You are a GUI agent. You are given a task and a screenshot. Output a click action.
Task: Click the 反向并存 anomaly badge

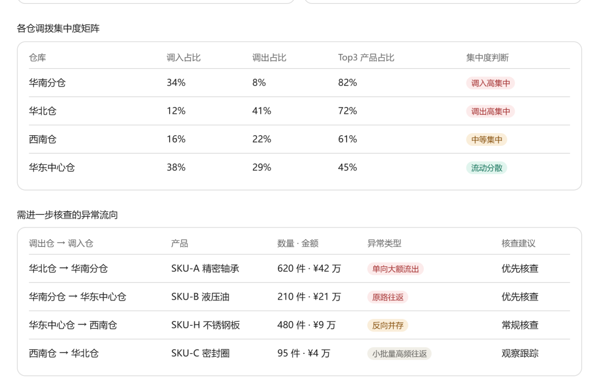click(x=388, y=326)
